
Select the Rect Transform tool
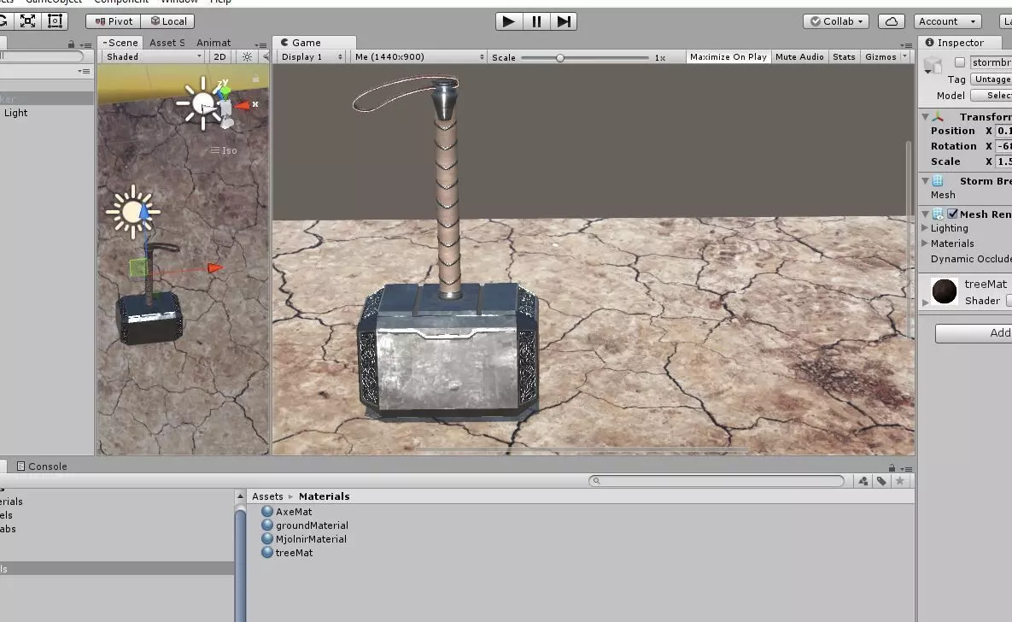click(55, 21)
